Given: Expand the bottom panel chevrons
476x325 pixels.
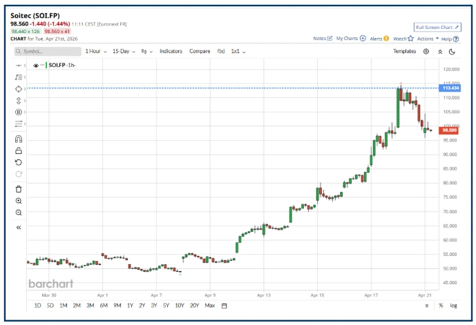Looking at the screenshot, I should tap(427, 306).
